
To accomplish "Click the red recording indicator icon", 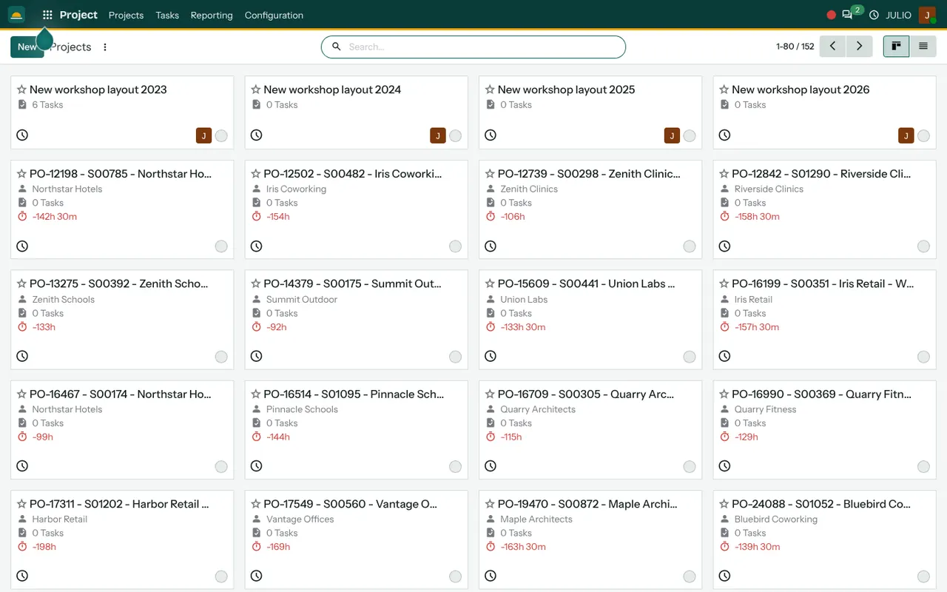I will 831,15.
